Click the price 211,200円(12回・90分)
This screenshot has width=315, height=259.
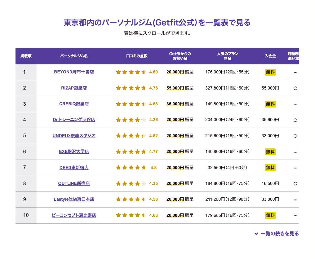(227, 200)
